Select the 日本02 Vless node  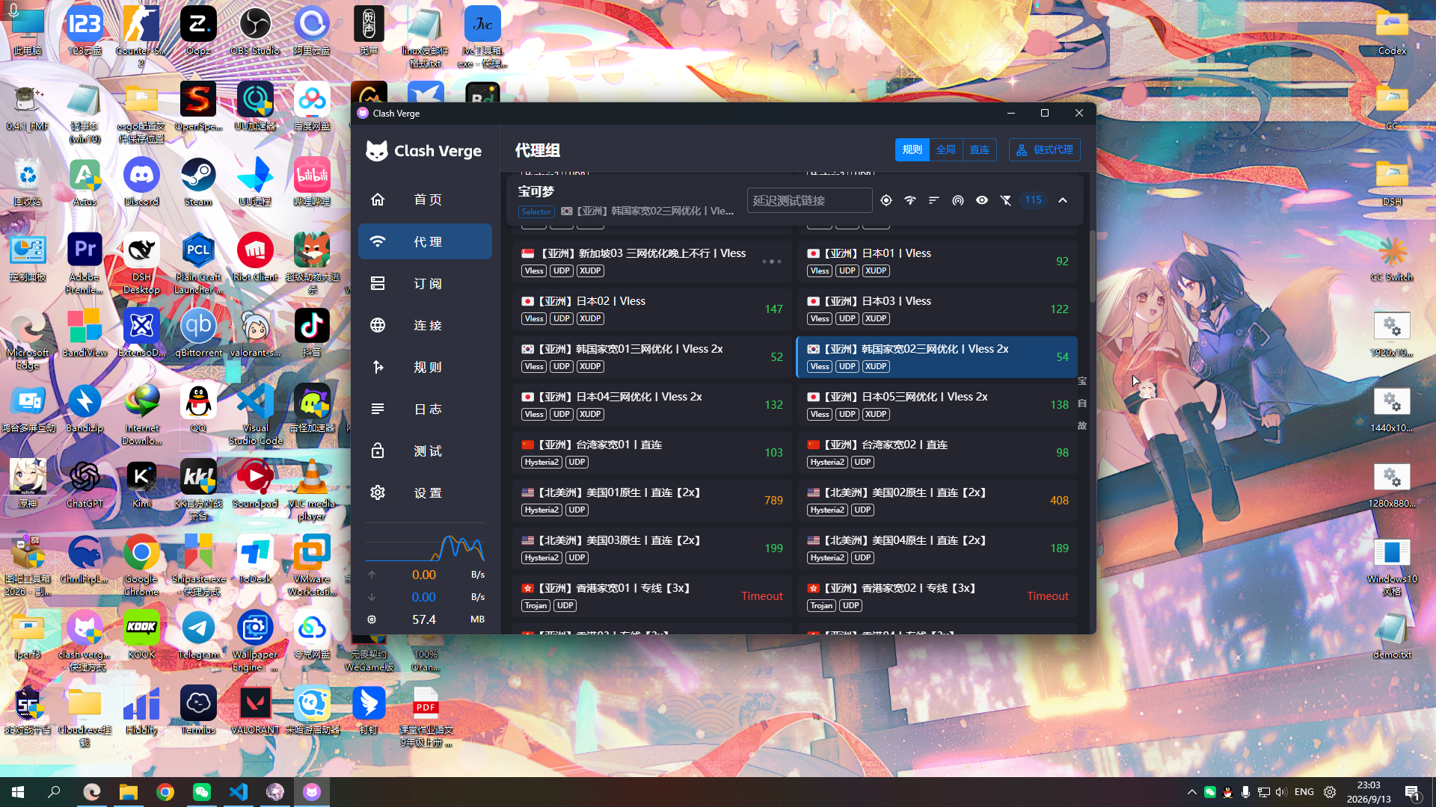coord(652,309)
